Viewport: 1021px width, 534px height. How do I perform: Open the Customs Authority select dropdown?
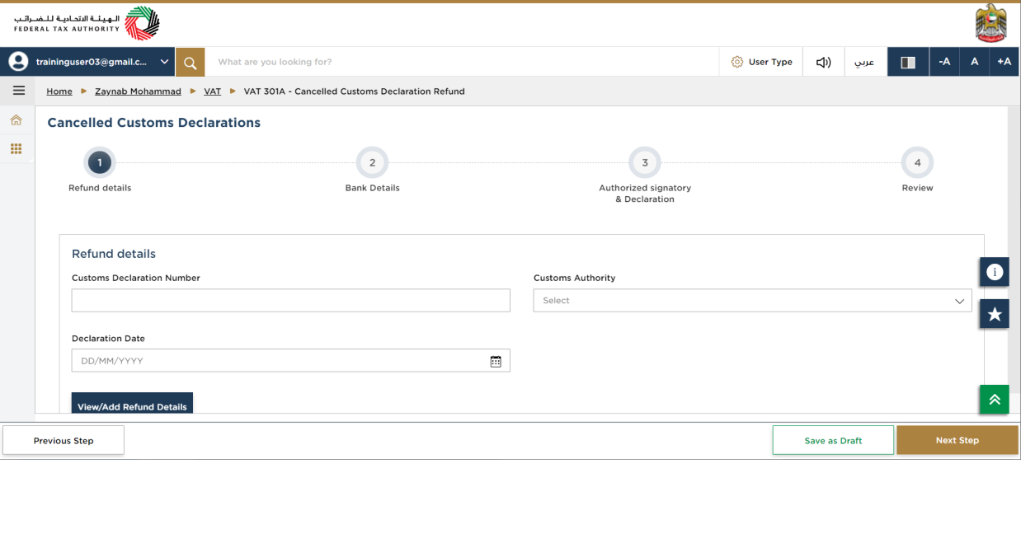pos(752,301)
